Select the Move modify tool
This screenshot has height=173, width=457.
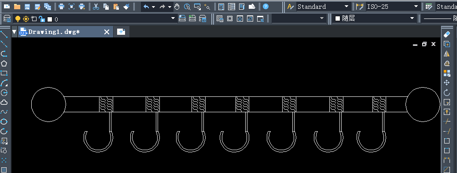[x=446, y=83]
